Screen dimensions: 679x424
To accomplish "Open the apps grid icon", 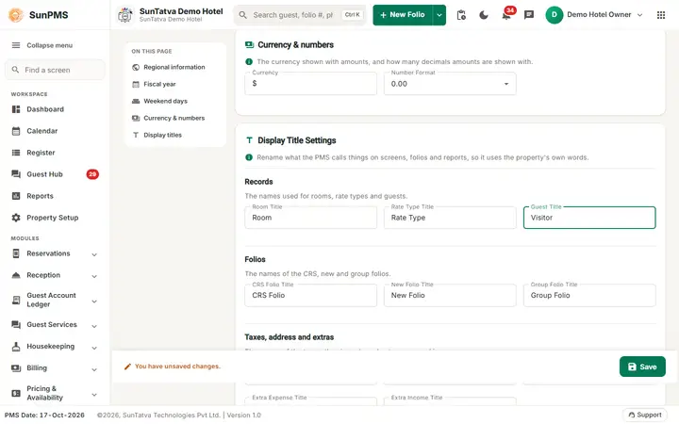I will pyautogui.click(x=661, y=15).
